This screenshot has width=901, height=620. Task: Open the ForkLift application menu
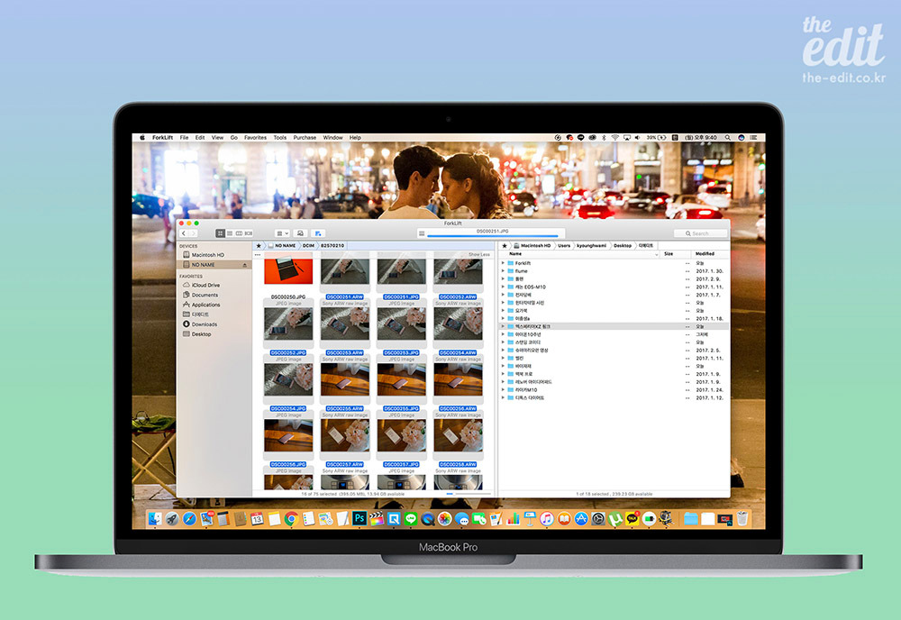(162, 137)
